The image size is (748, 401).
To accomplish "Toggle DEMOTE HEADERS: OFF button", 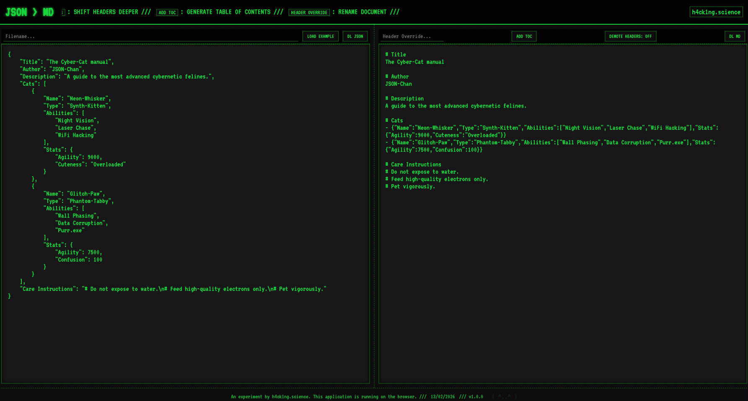I will click(630, 36).
